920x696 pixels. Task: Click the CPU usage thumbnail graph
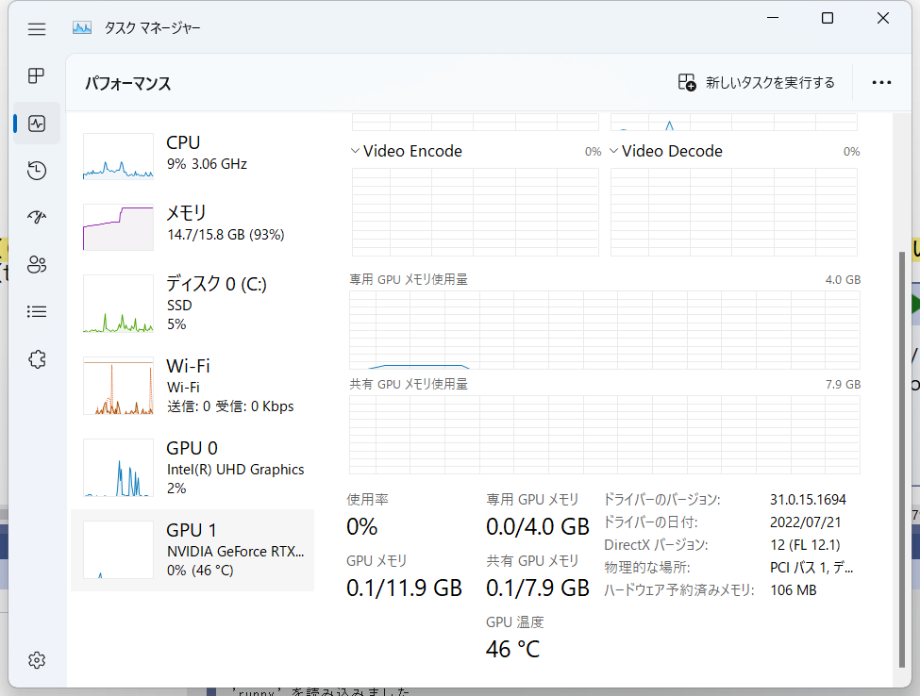[118, 156]
